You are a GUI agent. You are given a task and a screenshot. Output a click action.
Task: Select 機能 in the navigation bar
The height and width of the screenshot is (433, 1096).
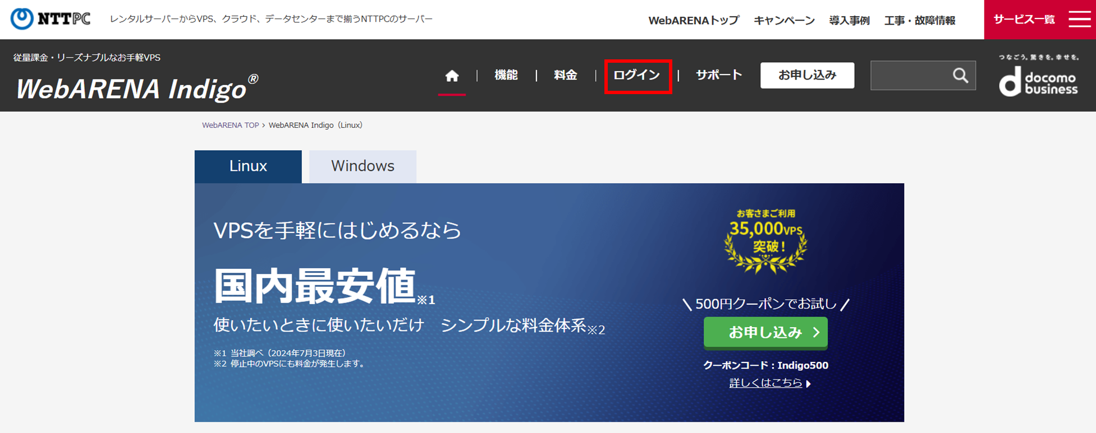[506, 75]
